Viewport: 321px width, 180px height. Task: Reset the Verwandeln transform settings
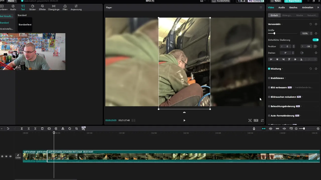pyautogui.click(x=310, y=24)
